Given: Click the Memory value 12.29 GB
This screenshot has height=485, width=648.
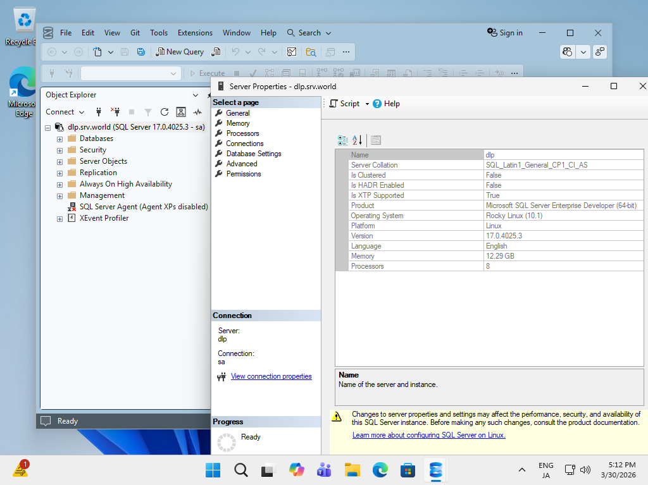Looking at the screenshot, I should [500, 256].
